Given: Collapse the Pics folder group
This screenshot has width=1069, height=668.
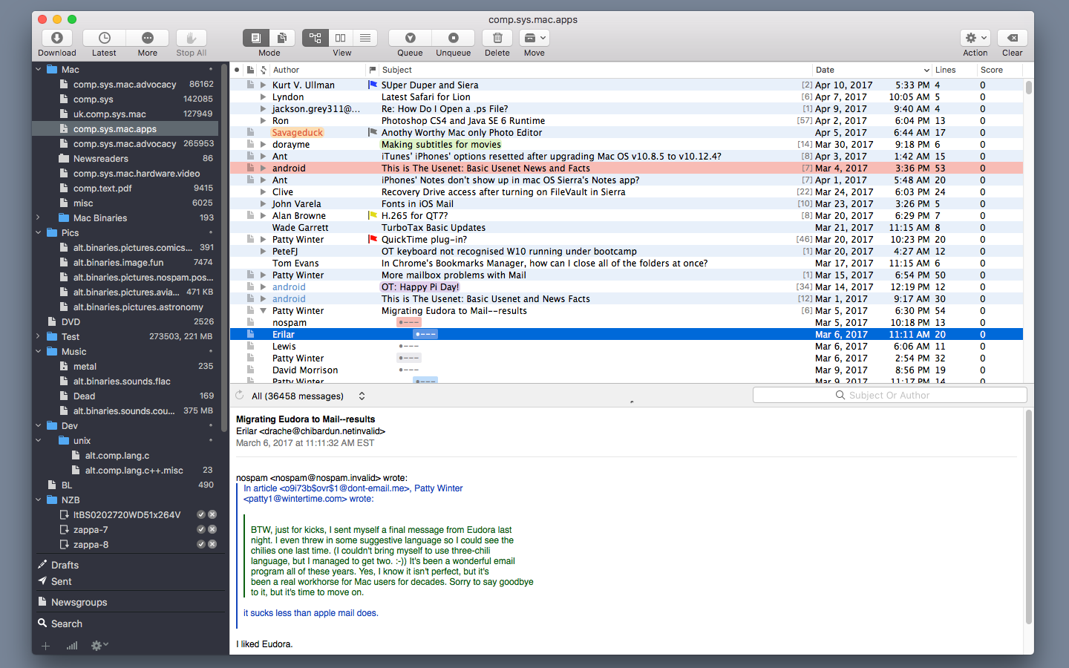Looking at the screenshot, I should pos(39,232).
